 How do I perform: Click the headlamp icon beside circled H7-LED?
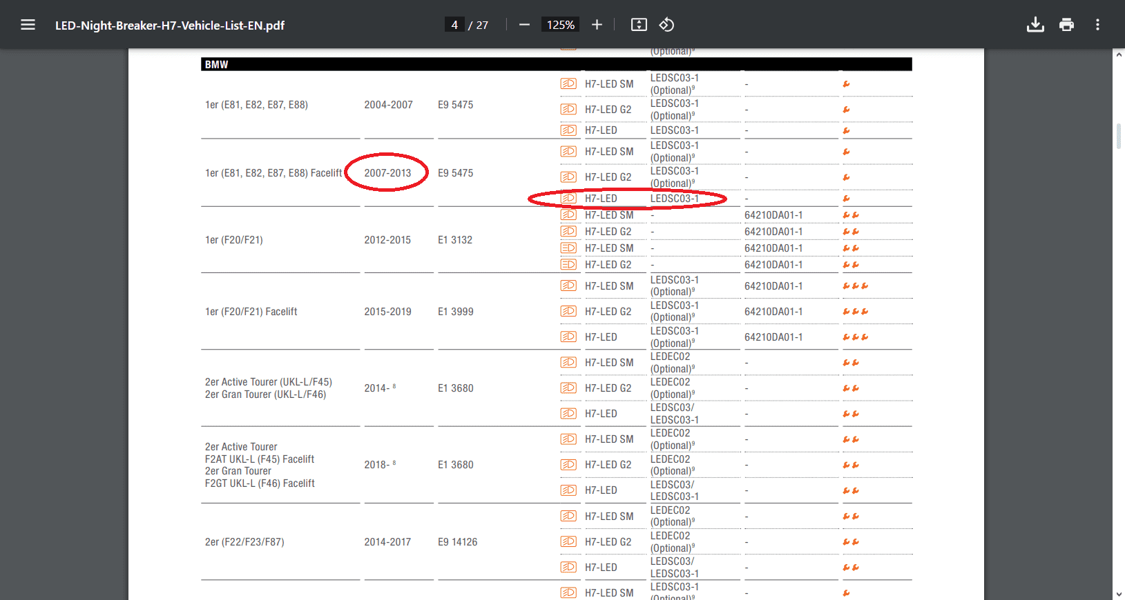point(568,199)
